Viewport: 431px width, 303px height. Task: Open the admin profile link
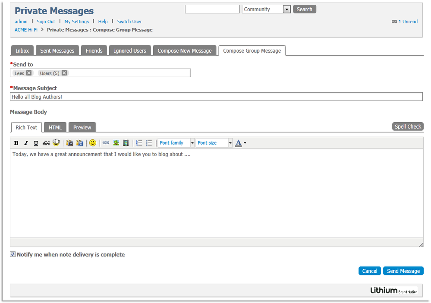(21, 22)
